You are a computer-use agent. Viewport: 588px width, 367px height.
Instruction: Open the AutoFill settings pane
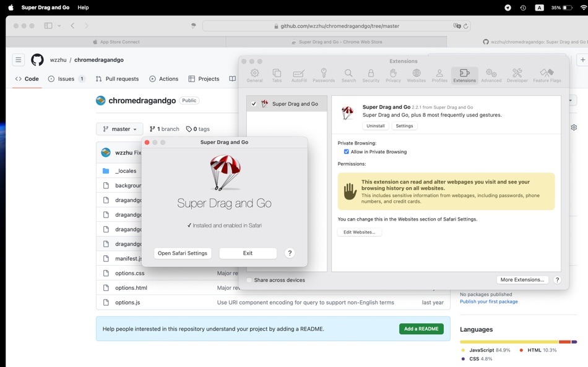click(x=299, y=75)
